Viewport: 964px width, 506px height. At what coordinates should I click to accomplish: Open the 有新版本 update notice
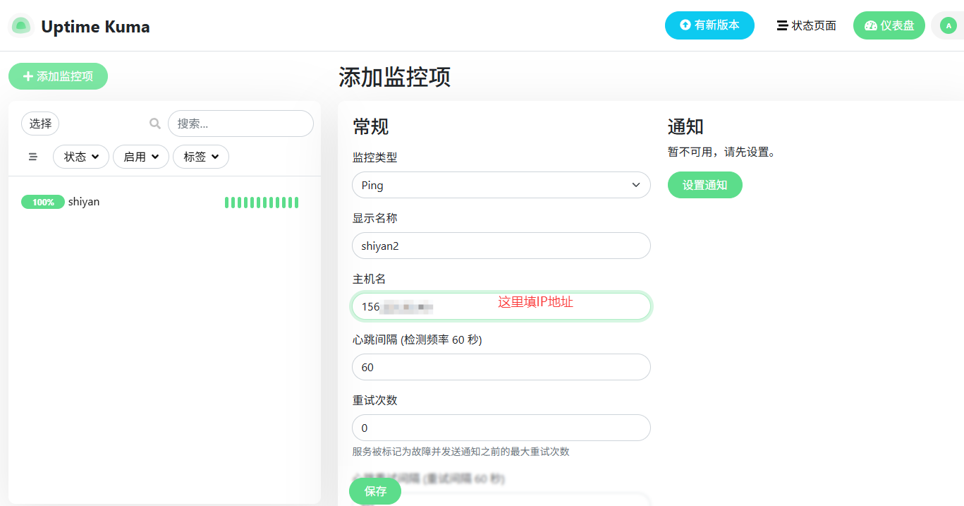[x=709, y=25]
